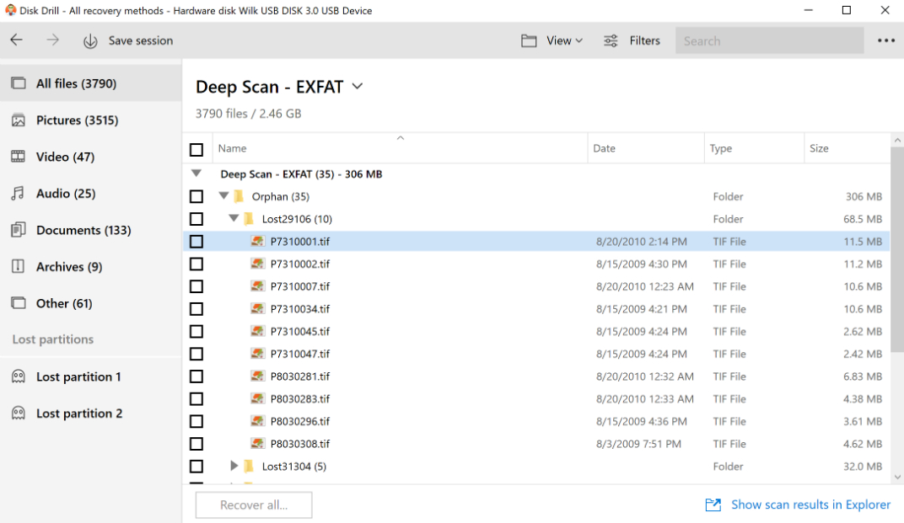The width and height of the screenshot is (904, 523).
Task: Check the box for P7310002.tif
Action: [196, 264]
